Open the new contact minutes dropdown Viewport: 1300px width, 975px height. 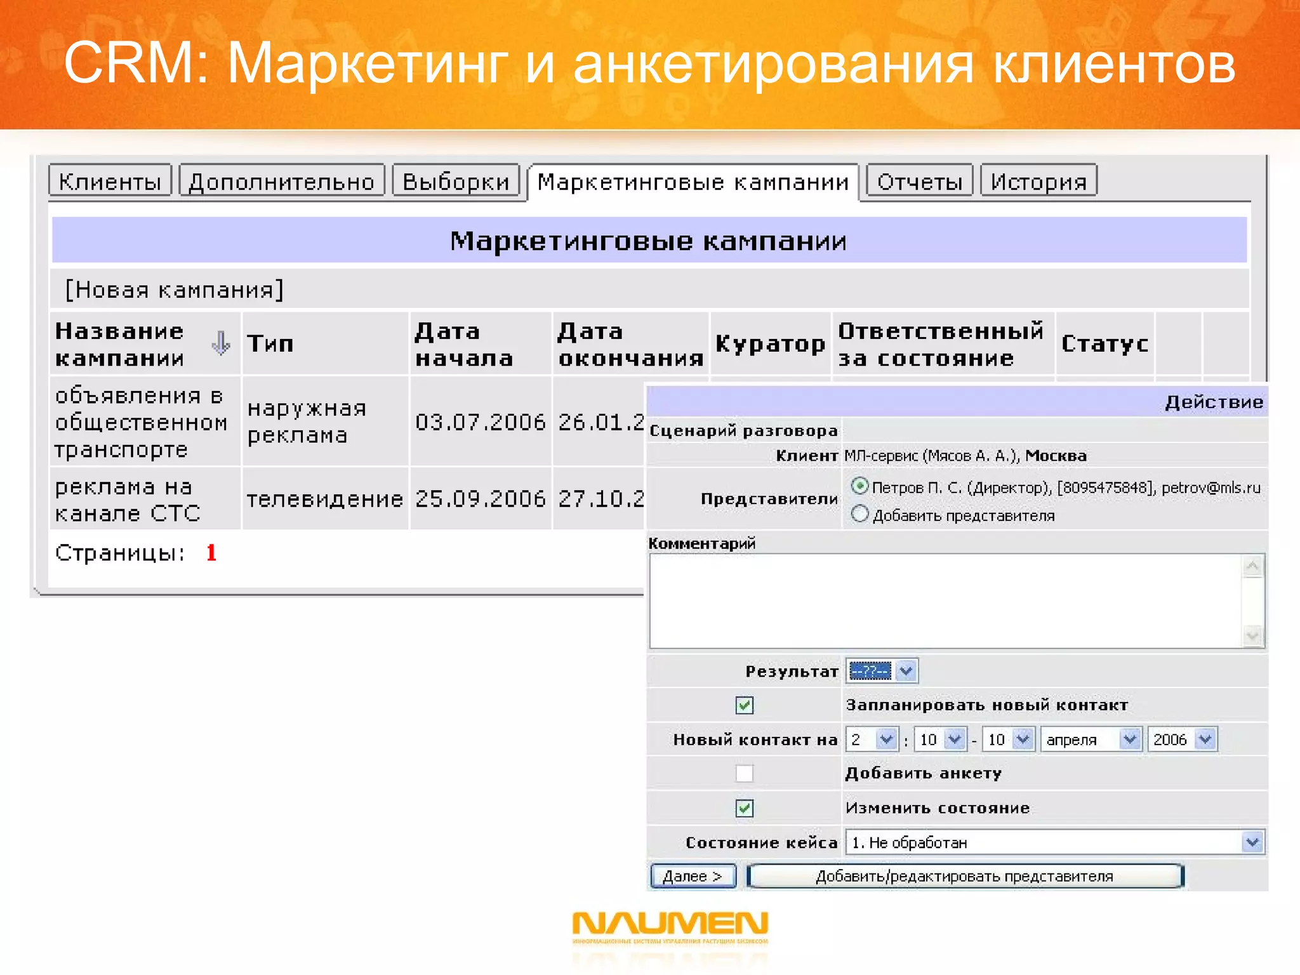click(x=940, y=740)
